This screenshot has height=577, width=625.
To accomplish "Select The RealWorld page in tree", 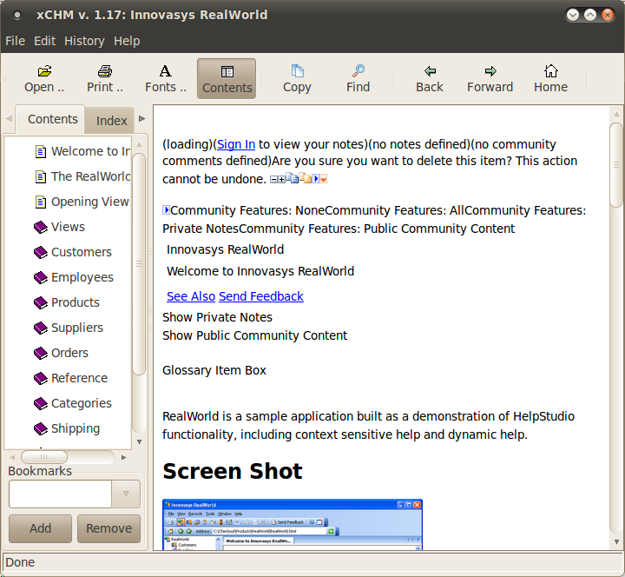I will coord(82,176).
